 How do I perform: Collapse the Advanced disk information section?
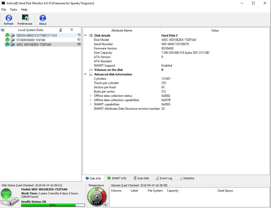coord(86,74)
